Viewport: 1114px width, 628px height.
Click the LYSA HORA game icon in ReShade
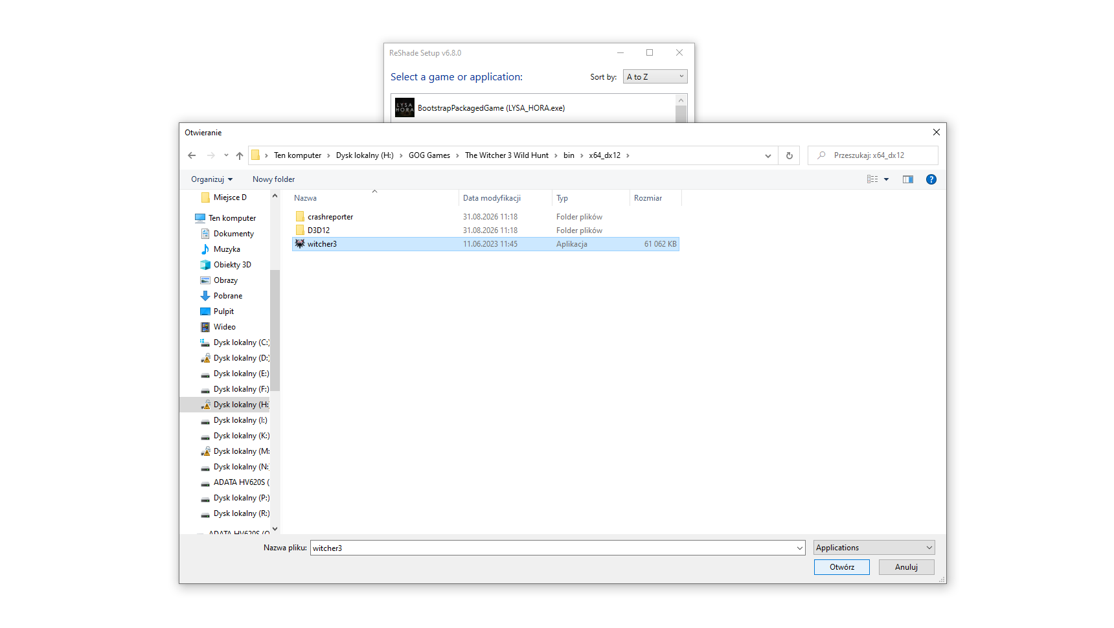pyautogui.click(x=405, y=108)
